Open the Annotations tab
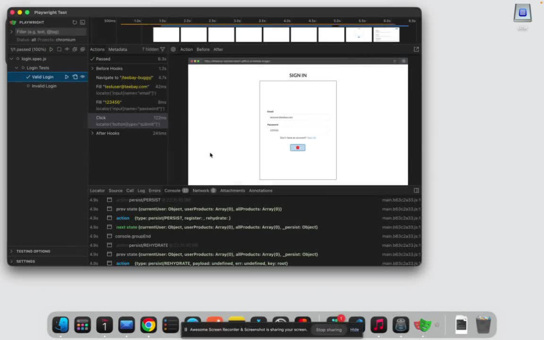Screen dimensions: 544x340 (261, 190)
